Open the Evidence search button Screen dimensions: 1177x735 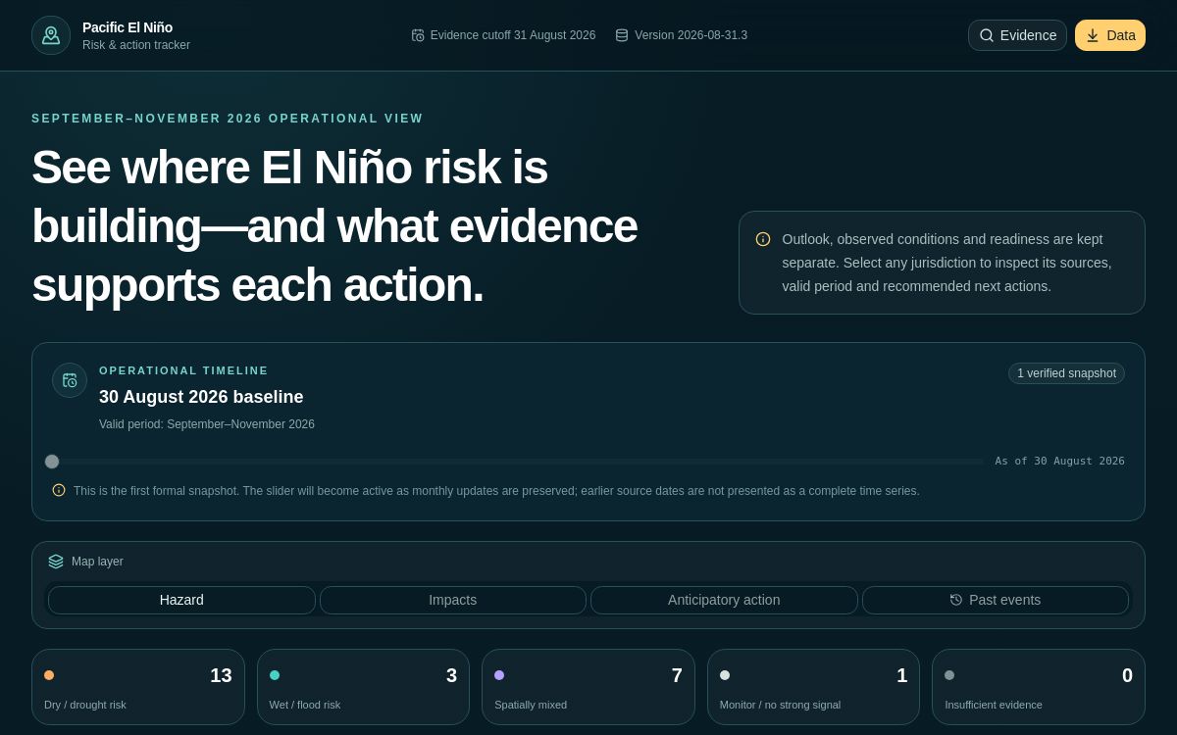click(x=1017, y=35)
